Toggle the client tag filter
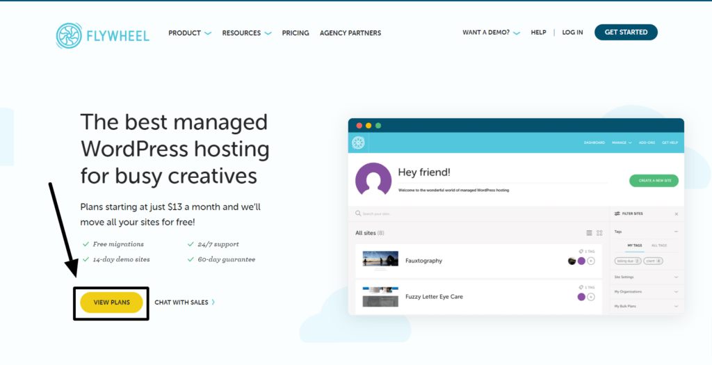 pyautogui.click(x=653, y=261)
